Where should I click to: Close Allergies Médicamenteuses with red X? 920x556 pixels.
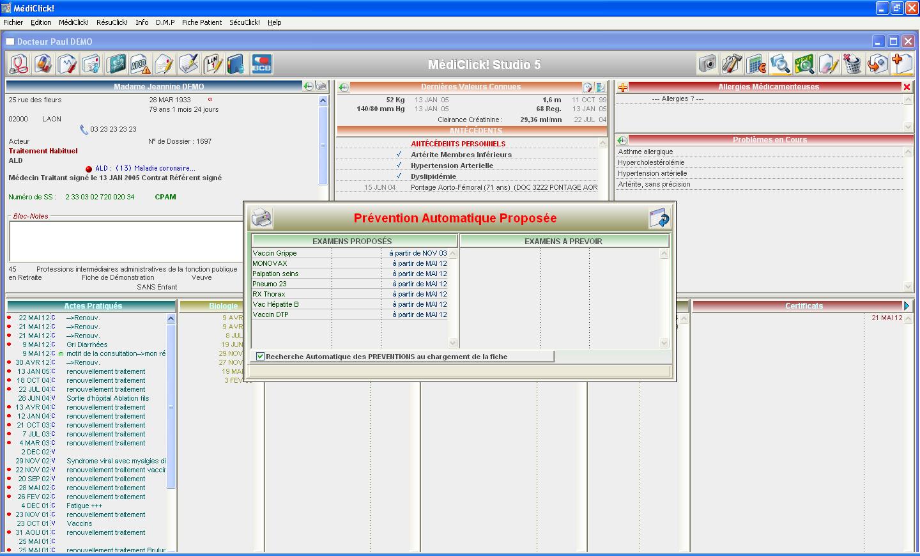pos(907,87)
